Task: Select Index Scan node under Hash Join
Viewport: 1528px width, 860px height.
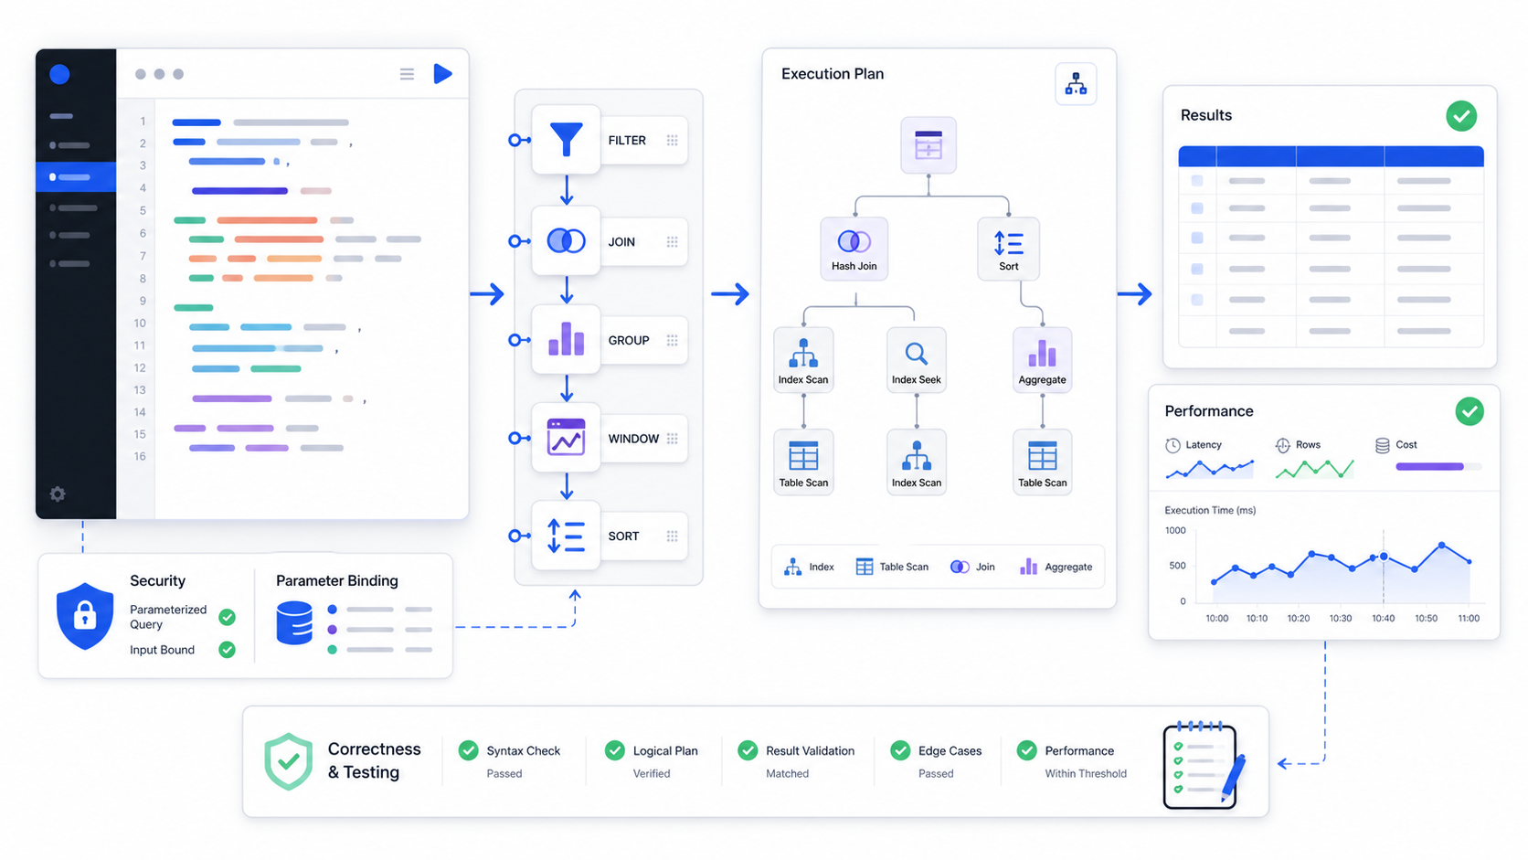Action: [803, 360]
